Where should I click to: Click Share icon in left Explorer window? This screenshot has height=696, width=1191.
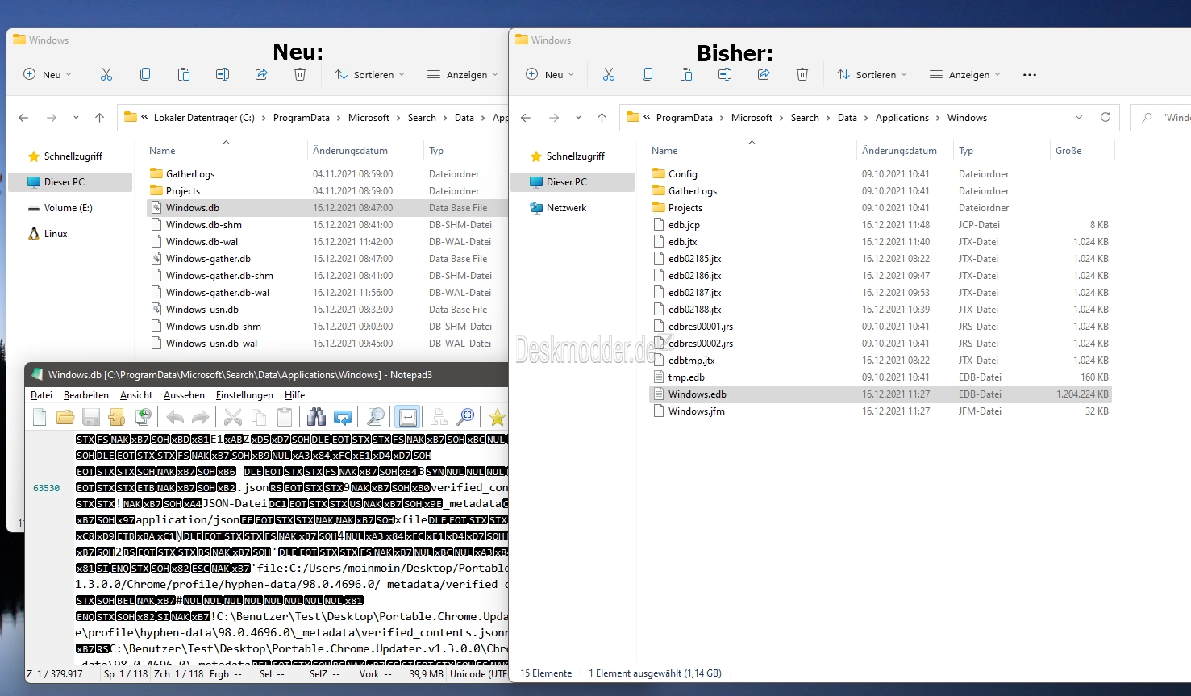(261, 74)
